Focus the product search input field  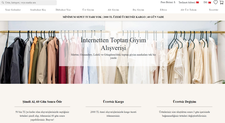coord(30,3)
